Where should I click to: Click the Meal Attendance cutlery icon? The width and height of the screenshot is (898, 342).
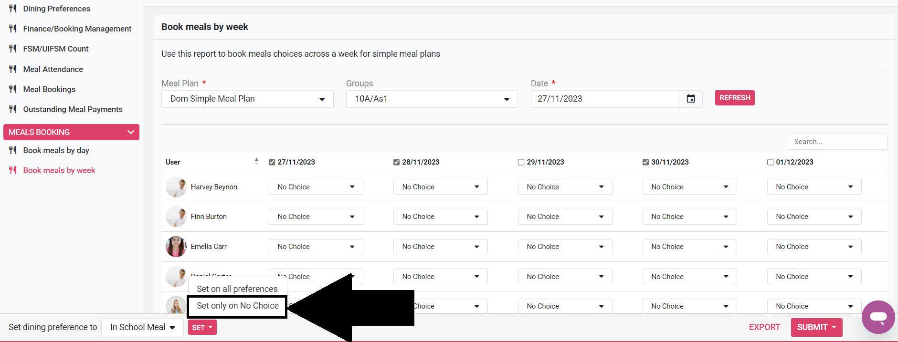(x=13, y=69)
